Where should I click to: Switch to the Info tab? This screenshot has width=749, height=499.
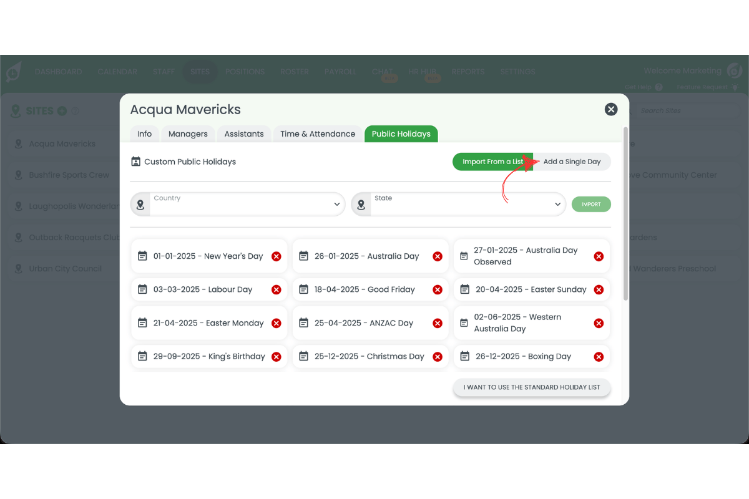point(144,134)
